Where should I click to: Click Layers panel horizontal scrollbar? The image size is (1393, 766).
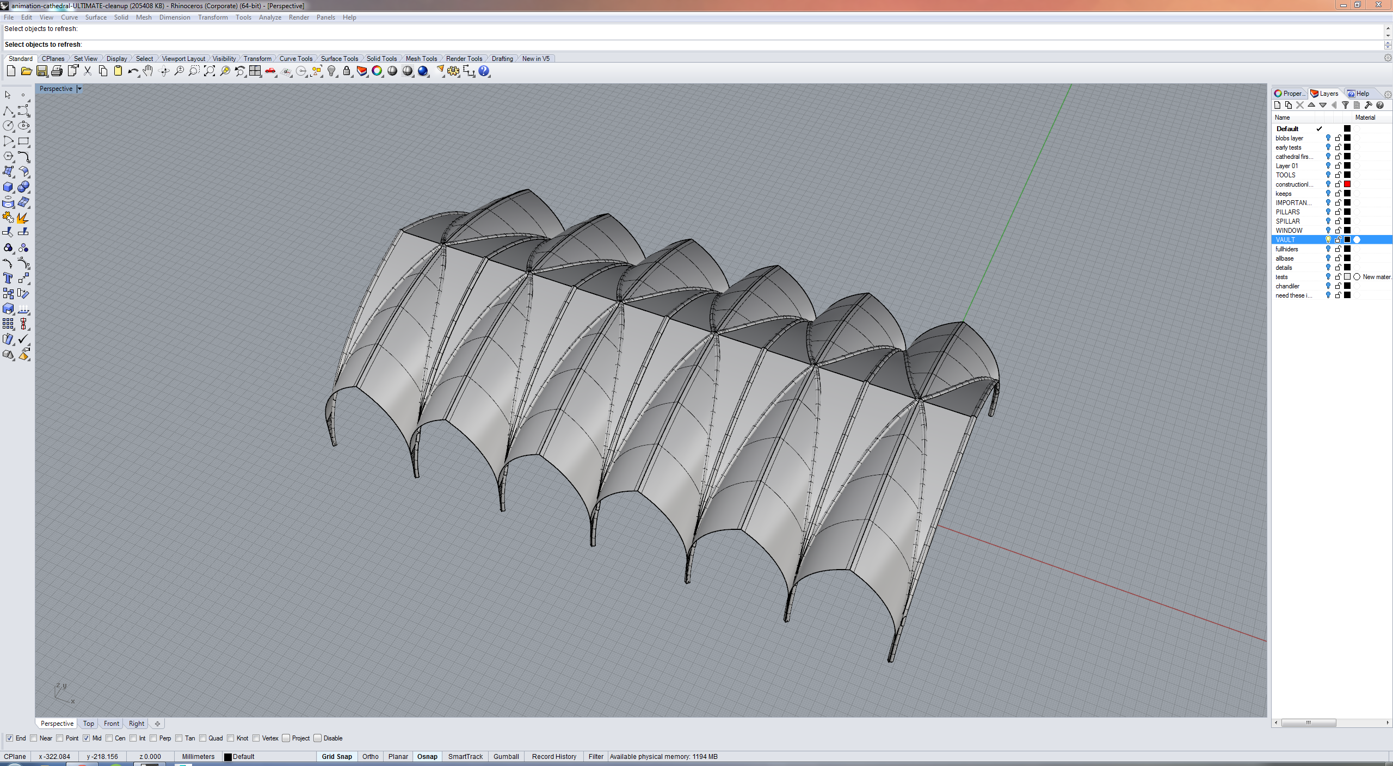point(1308,723)
